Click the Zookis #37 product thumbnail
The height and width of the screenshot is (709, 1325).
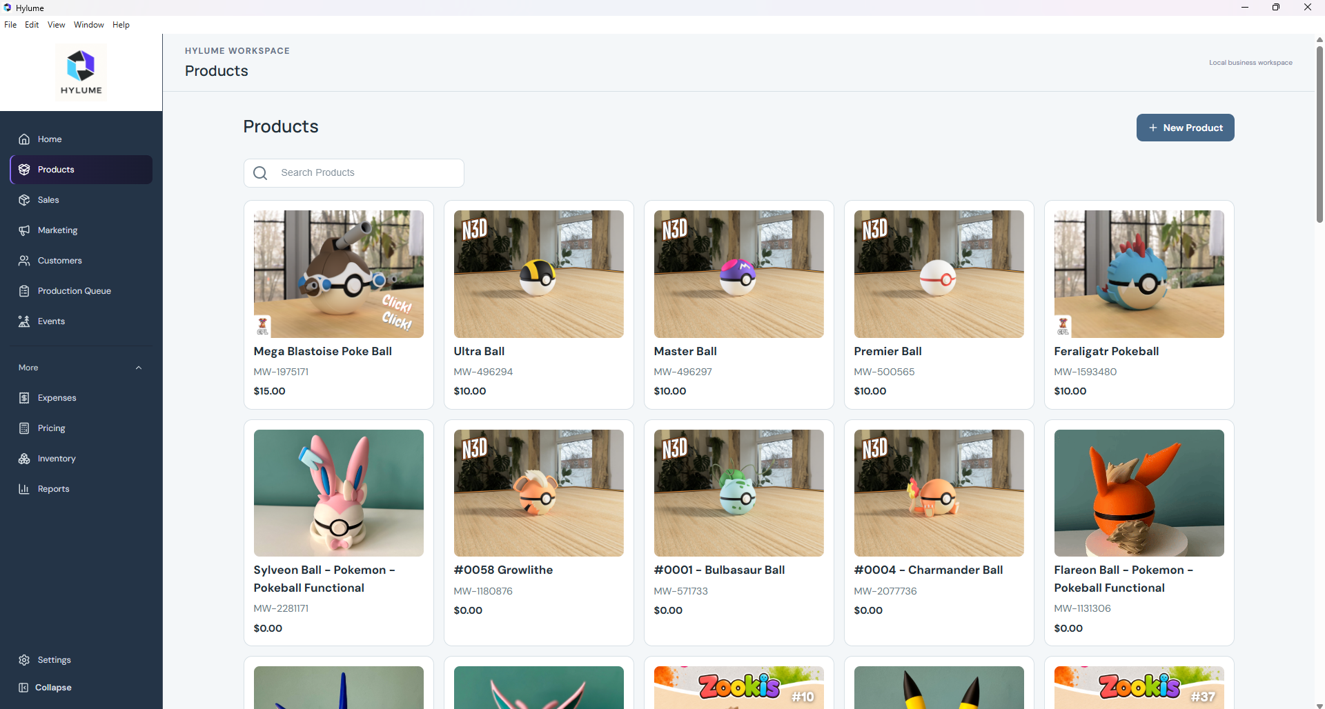1139,688
